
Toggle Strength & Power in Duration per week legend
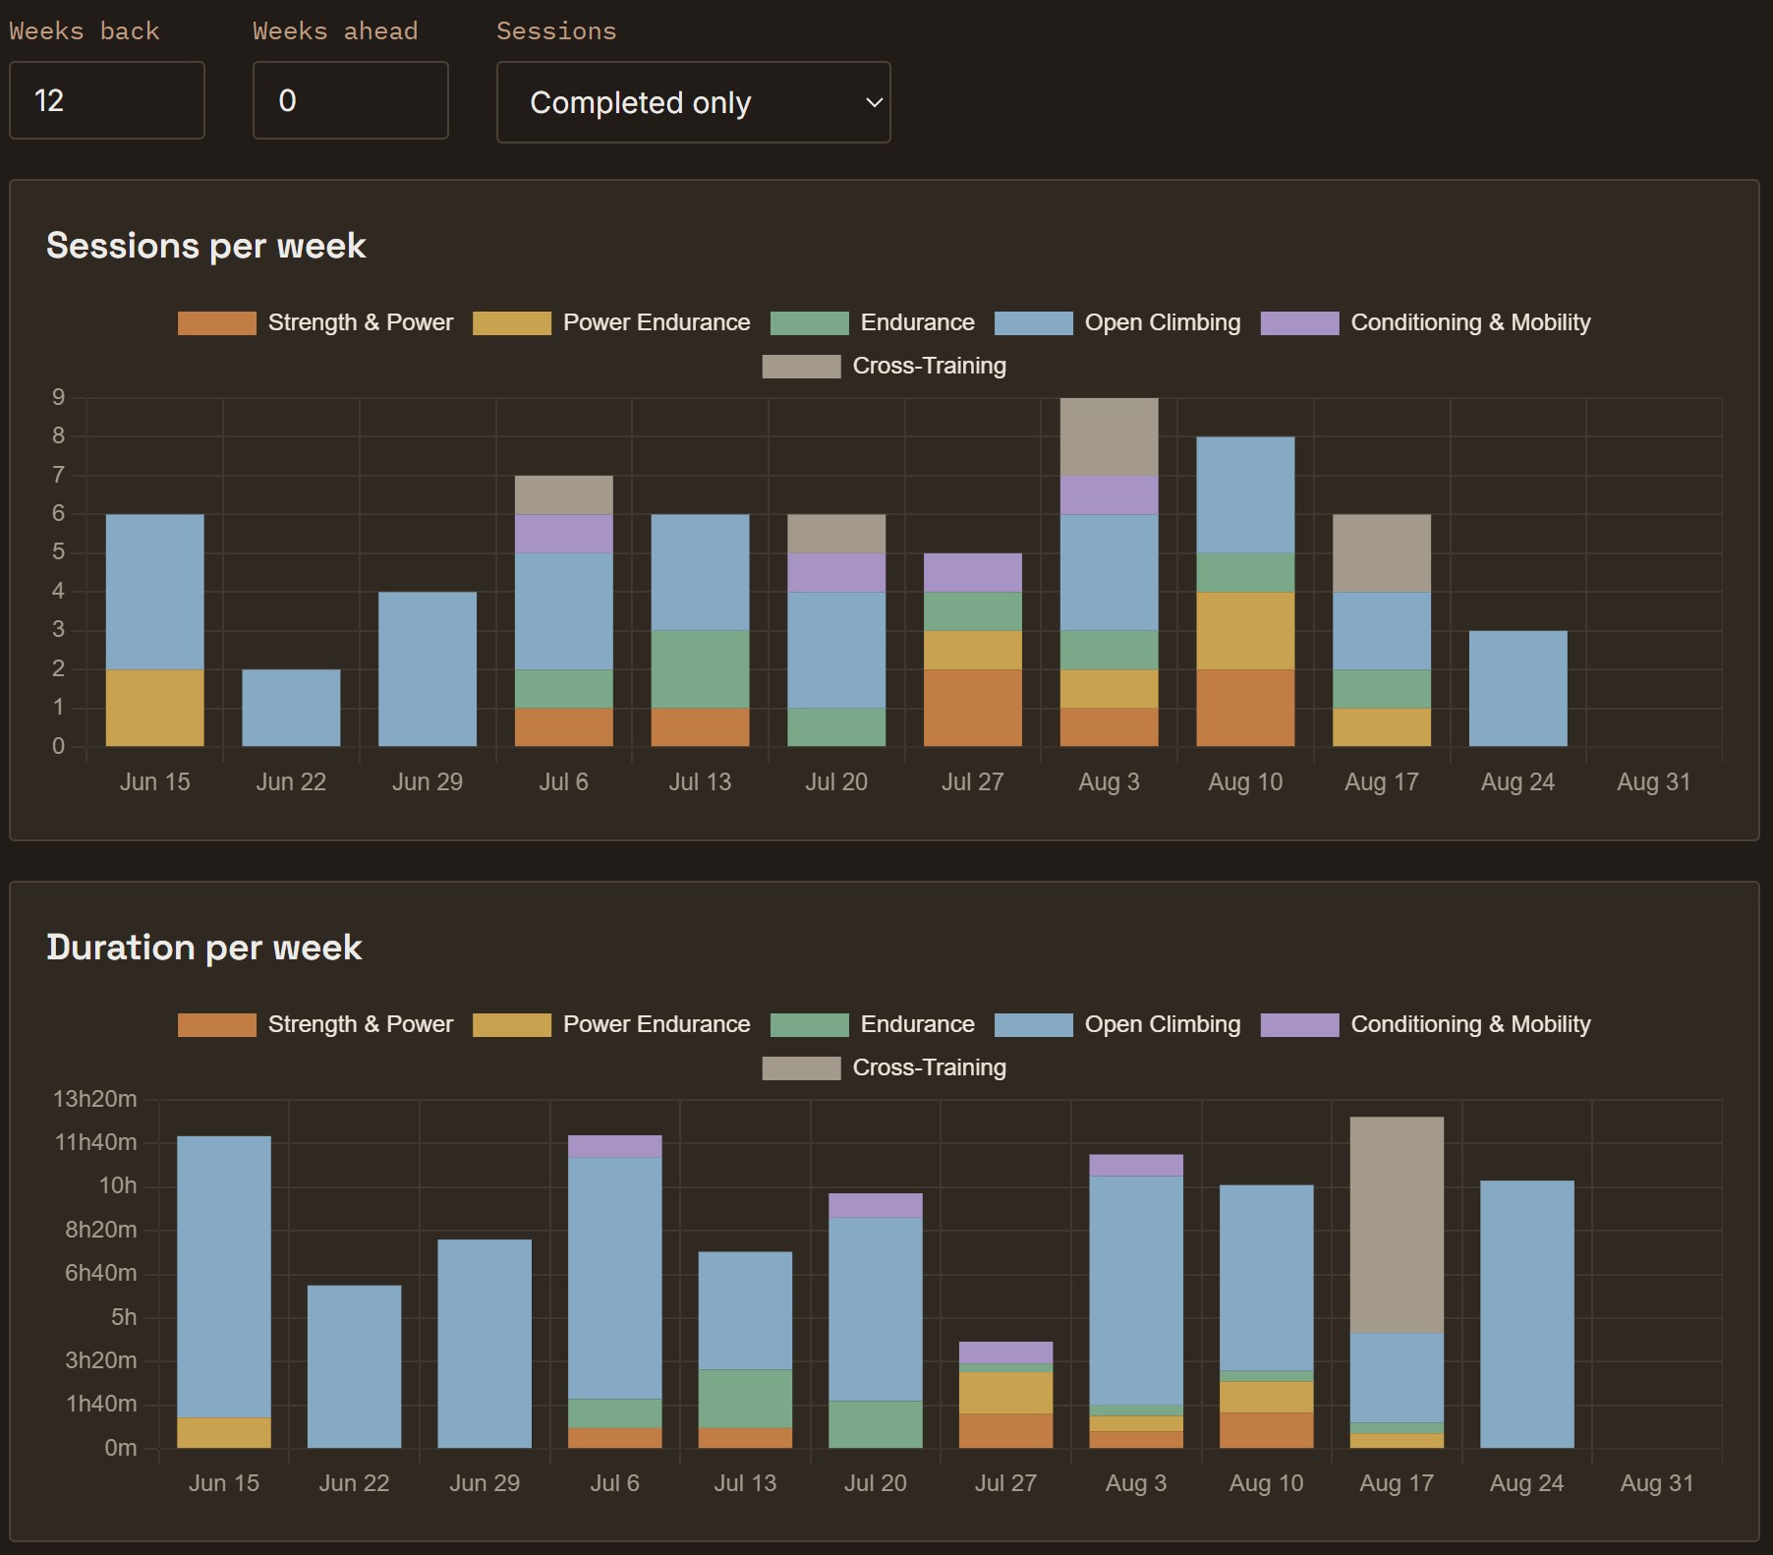click(315, 1025)
